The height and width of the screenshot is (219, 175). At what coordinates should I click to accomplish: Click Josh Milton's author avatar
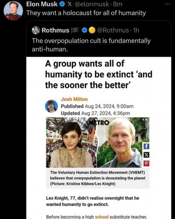tap(51, 106)
